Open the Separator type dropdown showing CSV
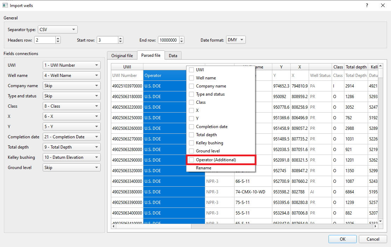 [x=58, y=29]
